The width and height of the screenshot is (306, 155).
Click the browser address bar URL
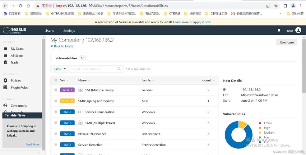(112, 6)
